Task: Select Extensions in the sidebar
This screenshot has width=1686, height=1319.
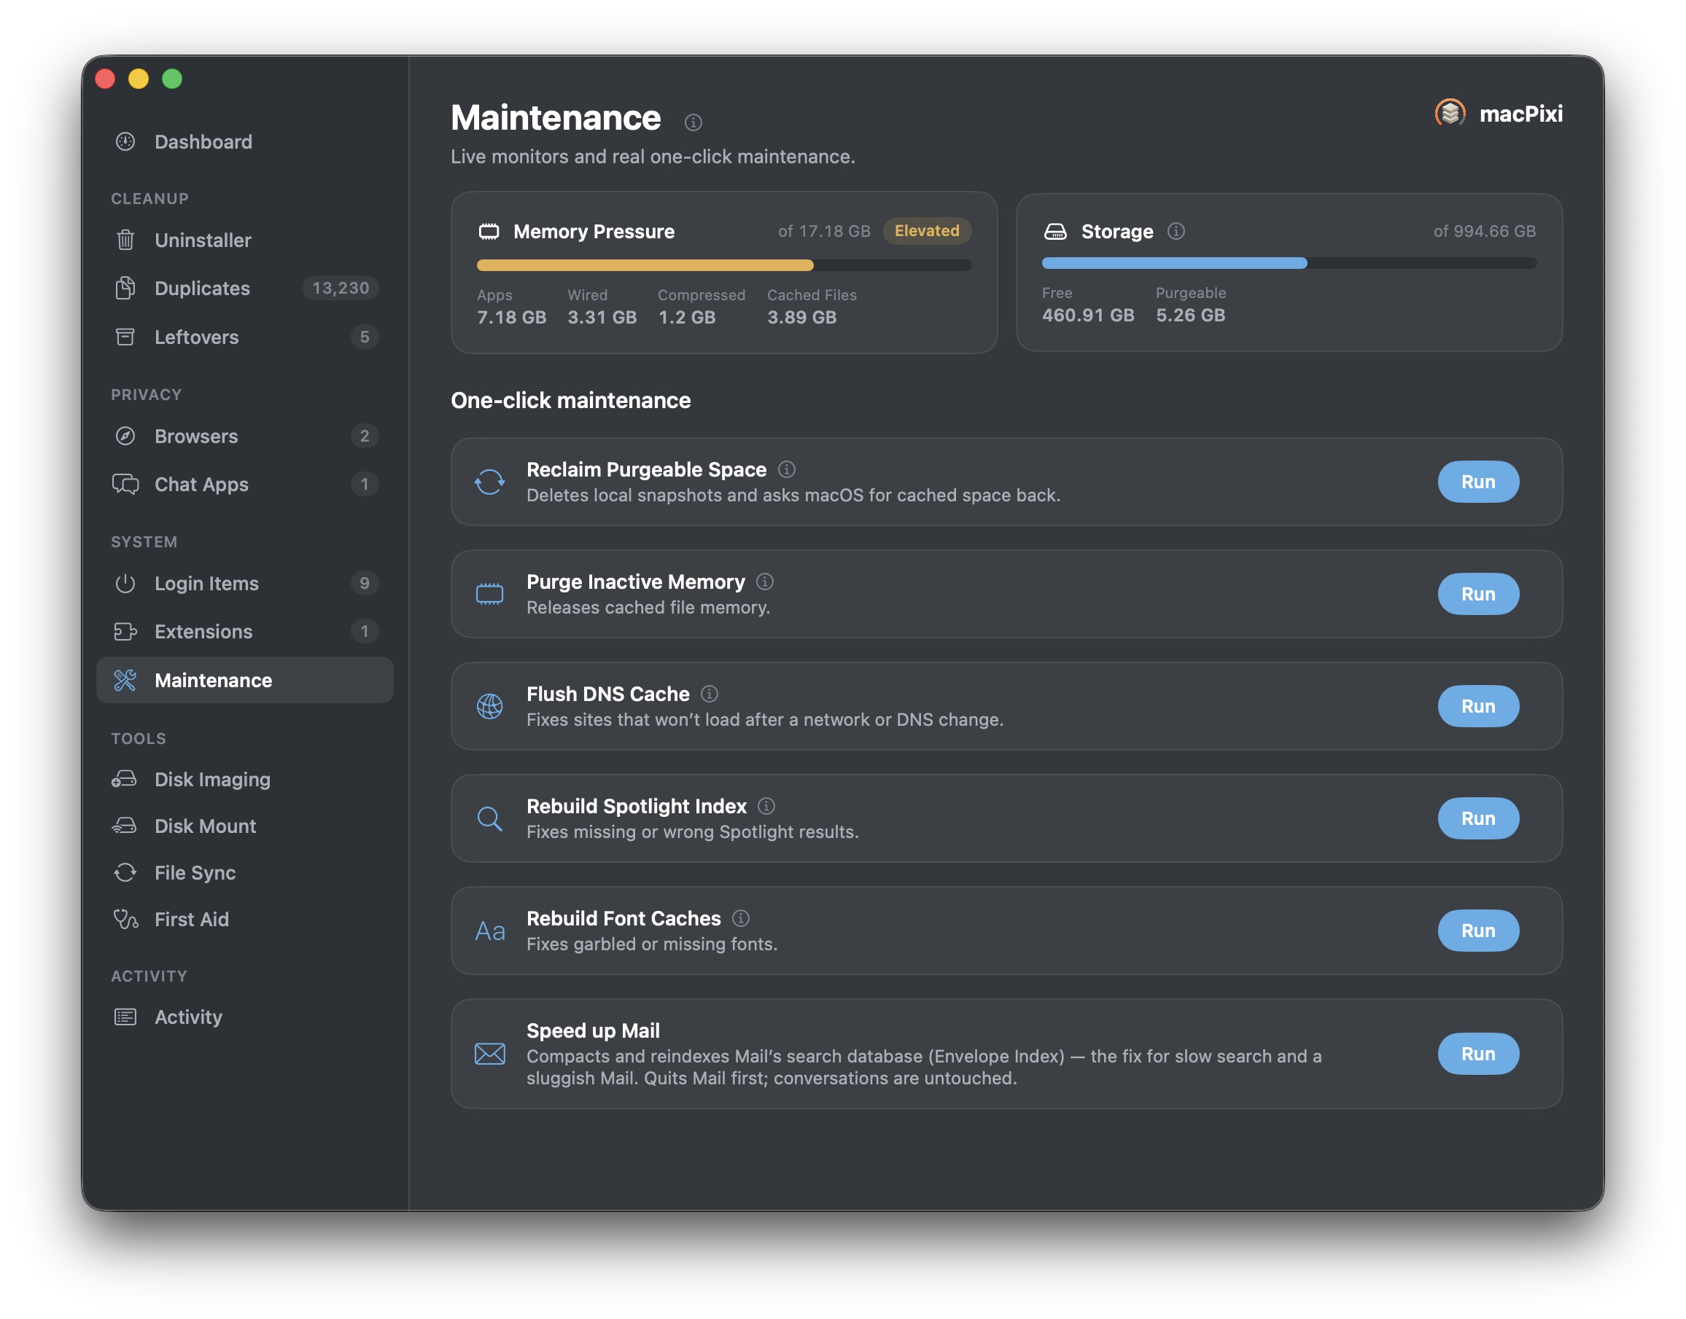Action: (x=244, y=632)
